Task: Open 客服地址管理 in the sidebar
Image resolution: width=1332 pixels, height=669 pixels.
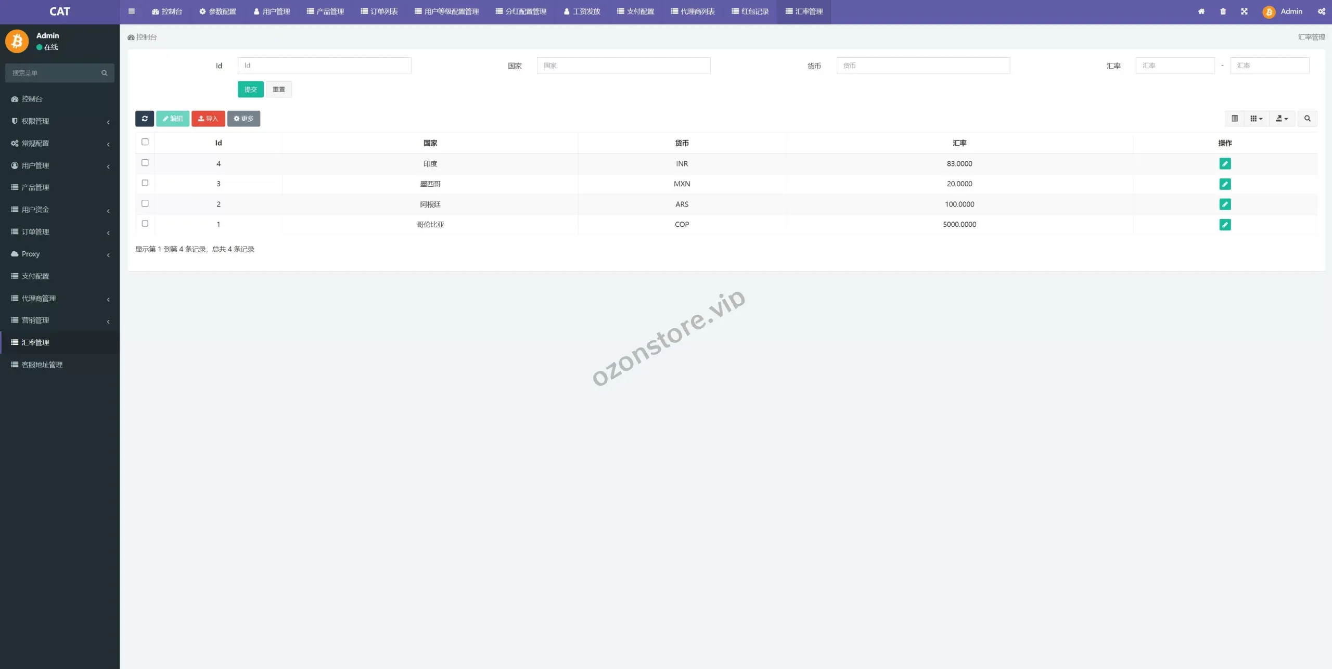Action: click(42, 365)
